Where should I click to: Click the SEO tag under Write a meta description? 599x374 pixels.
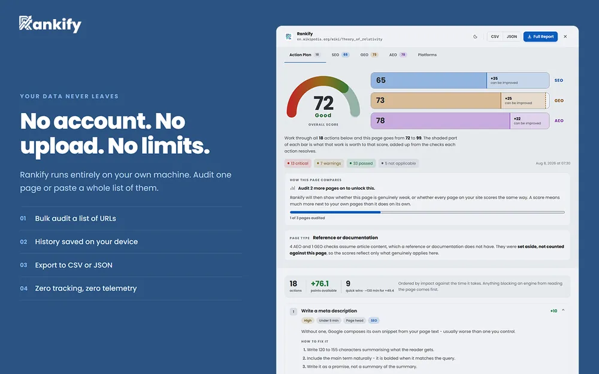[x=374, y=321]
